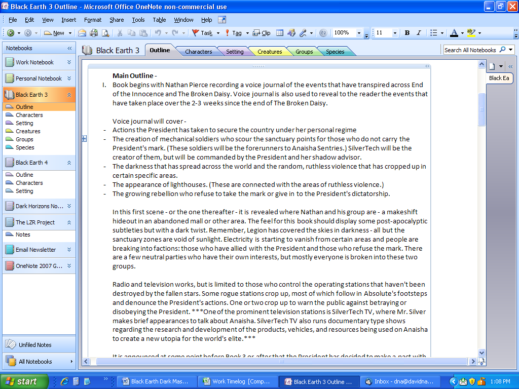Undo the last action

point(158,32)
